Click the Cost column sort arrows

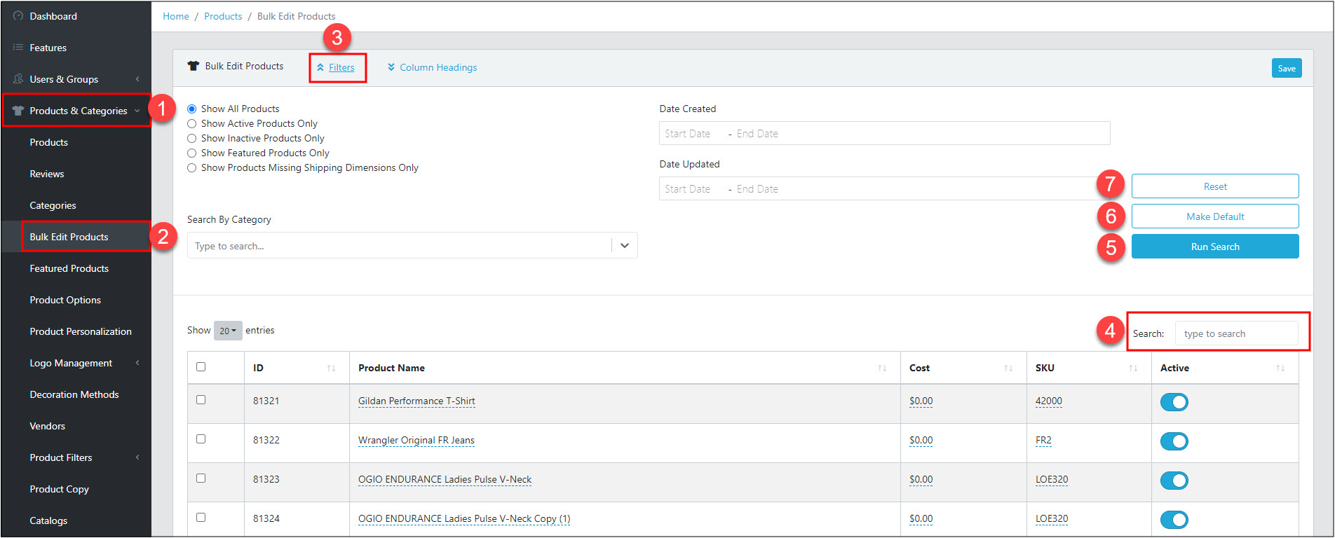point(1008,368)
